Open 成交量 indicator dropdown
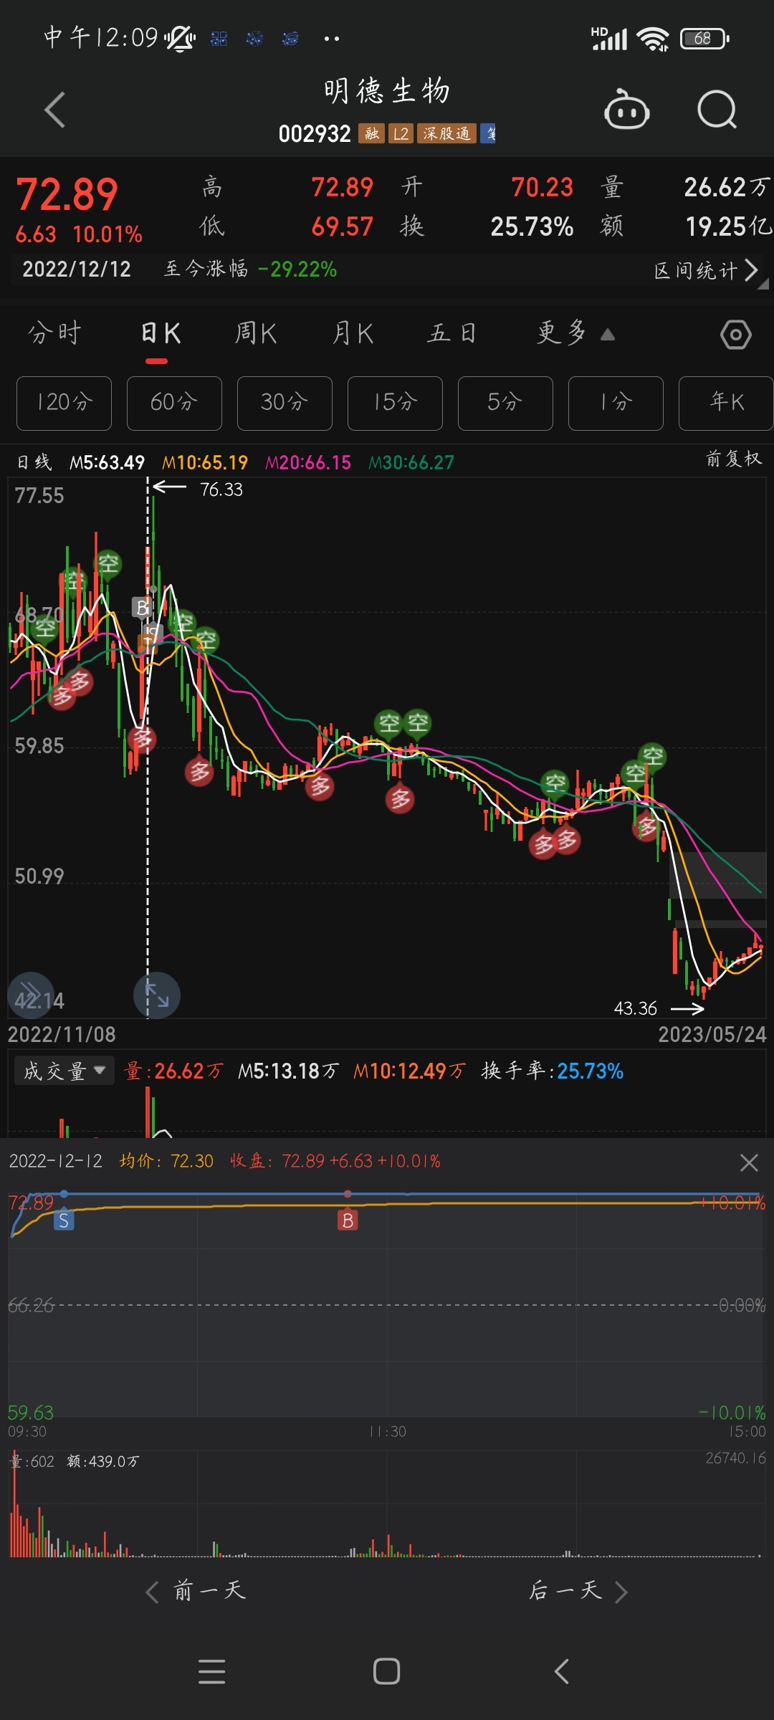Viewport: 774px width, 1720px height. click(64, 1071)
